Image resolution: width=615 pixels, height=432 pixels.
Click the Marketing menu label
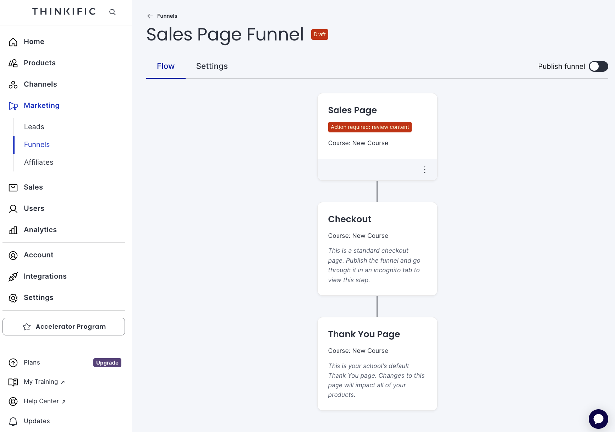click(x=42, y=105)
